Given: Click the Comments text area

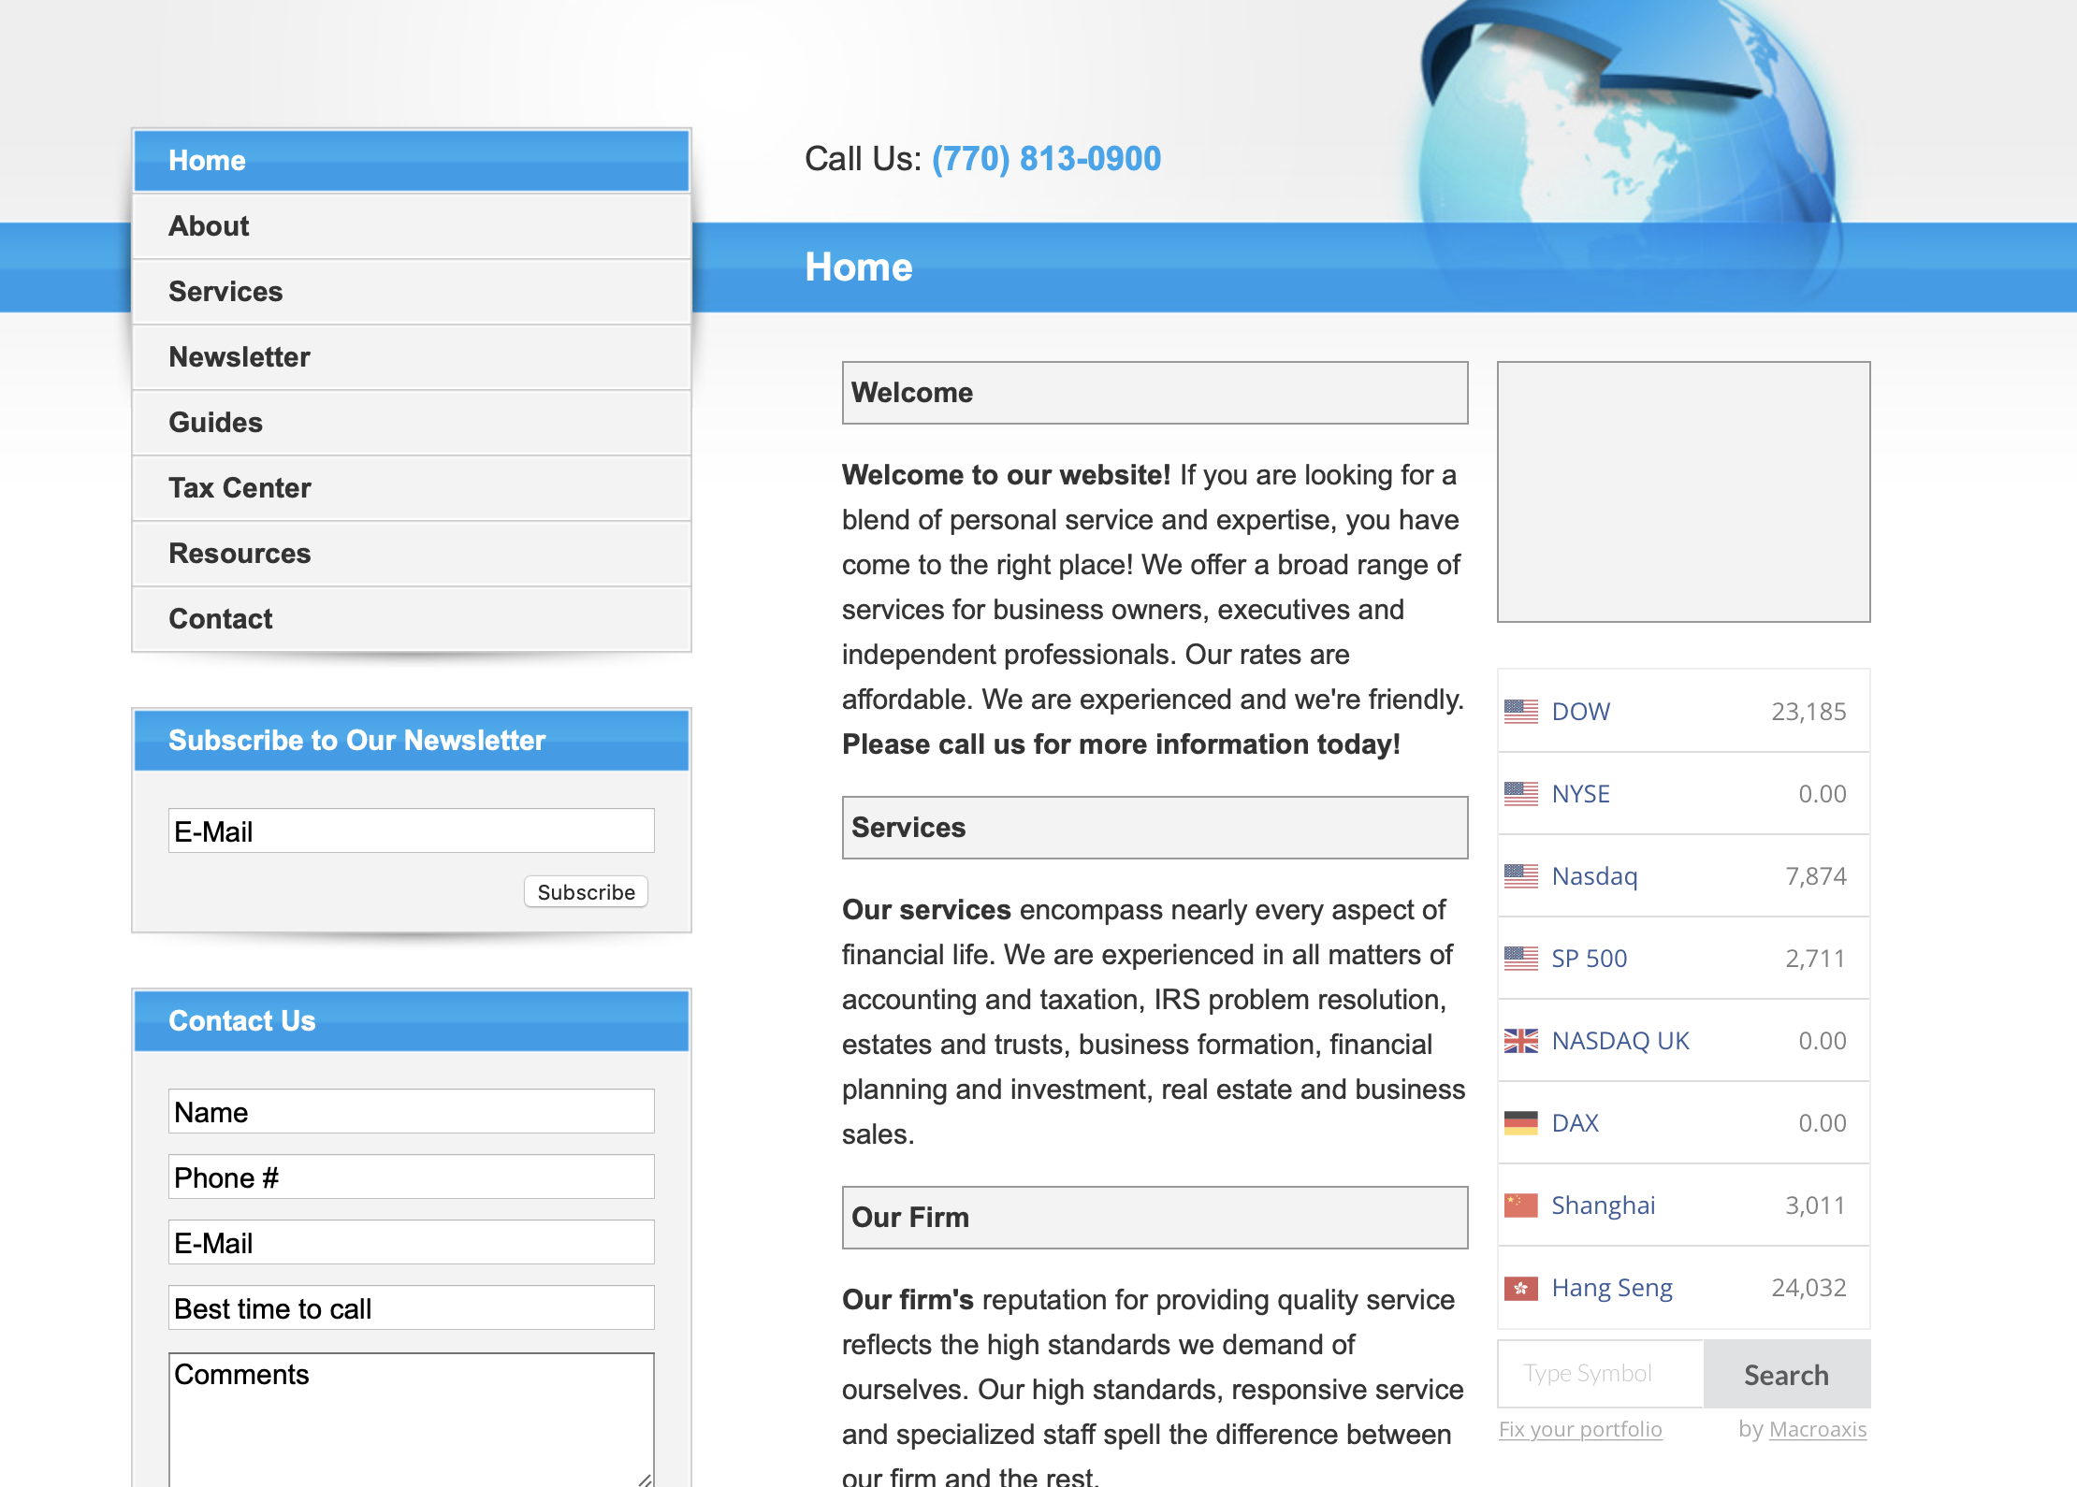Looking at the screenshot, I should click(412, 1418).
